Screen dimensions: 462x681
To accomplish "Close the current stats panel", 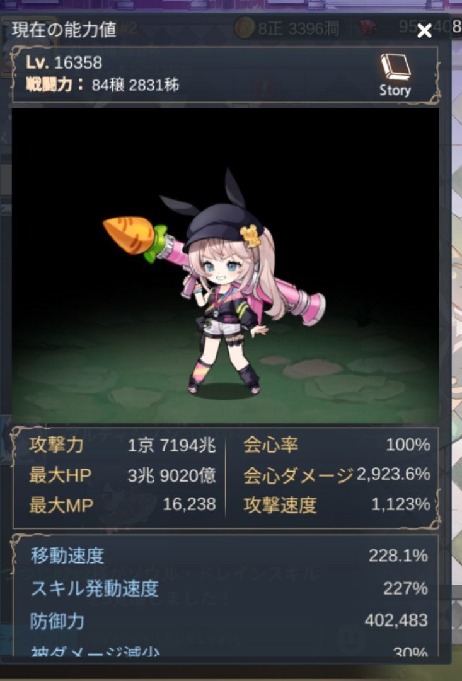I will coord(424,30).
